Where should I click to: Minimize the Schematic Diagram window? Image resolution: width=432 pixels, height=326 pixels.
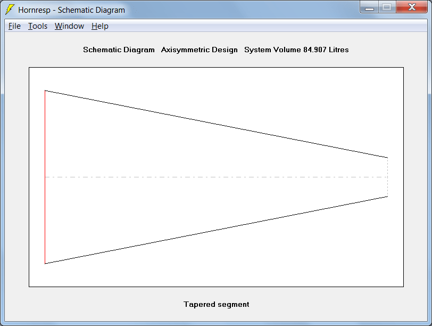point(369,7)
